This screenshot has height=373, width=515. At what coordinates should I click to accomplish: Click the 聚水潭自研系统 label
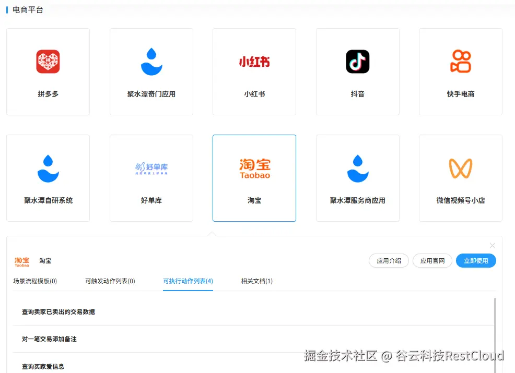click(48, 200)
